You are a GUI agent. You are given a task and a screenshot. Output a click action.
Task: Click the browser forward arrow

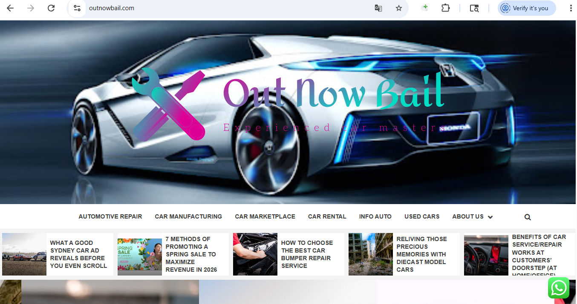point(31,8)
